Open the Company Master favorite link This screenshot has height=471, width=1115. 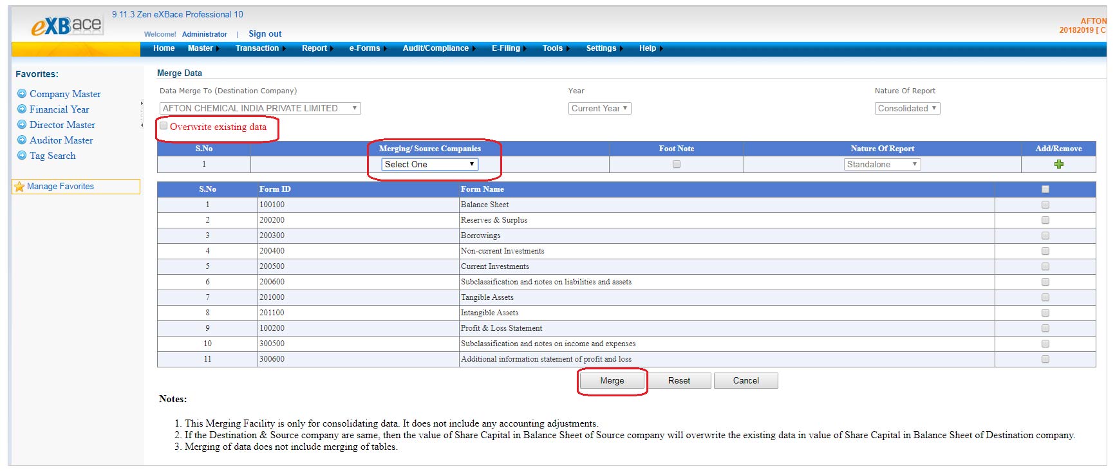click(x=65, y=94)
